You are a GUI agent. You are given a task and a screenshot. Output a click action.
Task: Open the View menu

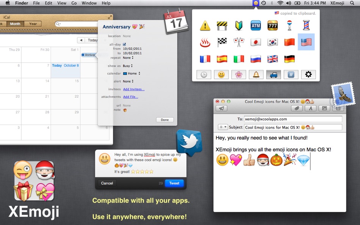click(62, 3)
